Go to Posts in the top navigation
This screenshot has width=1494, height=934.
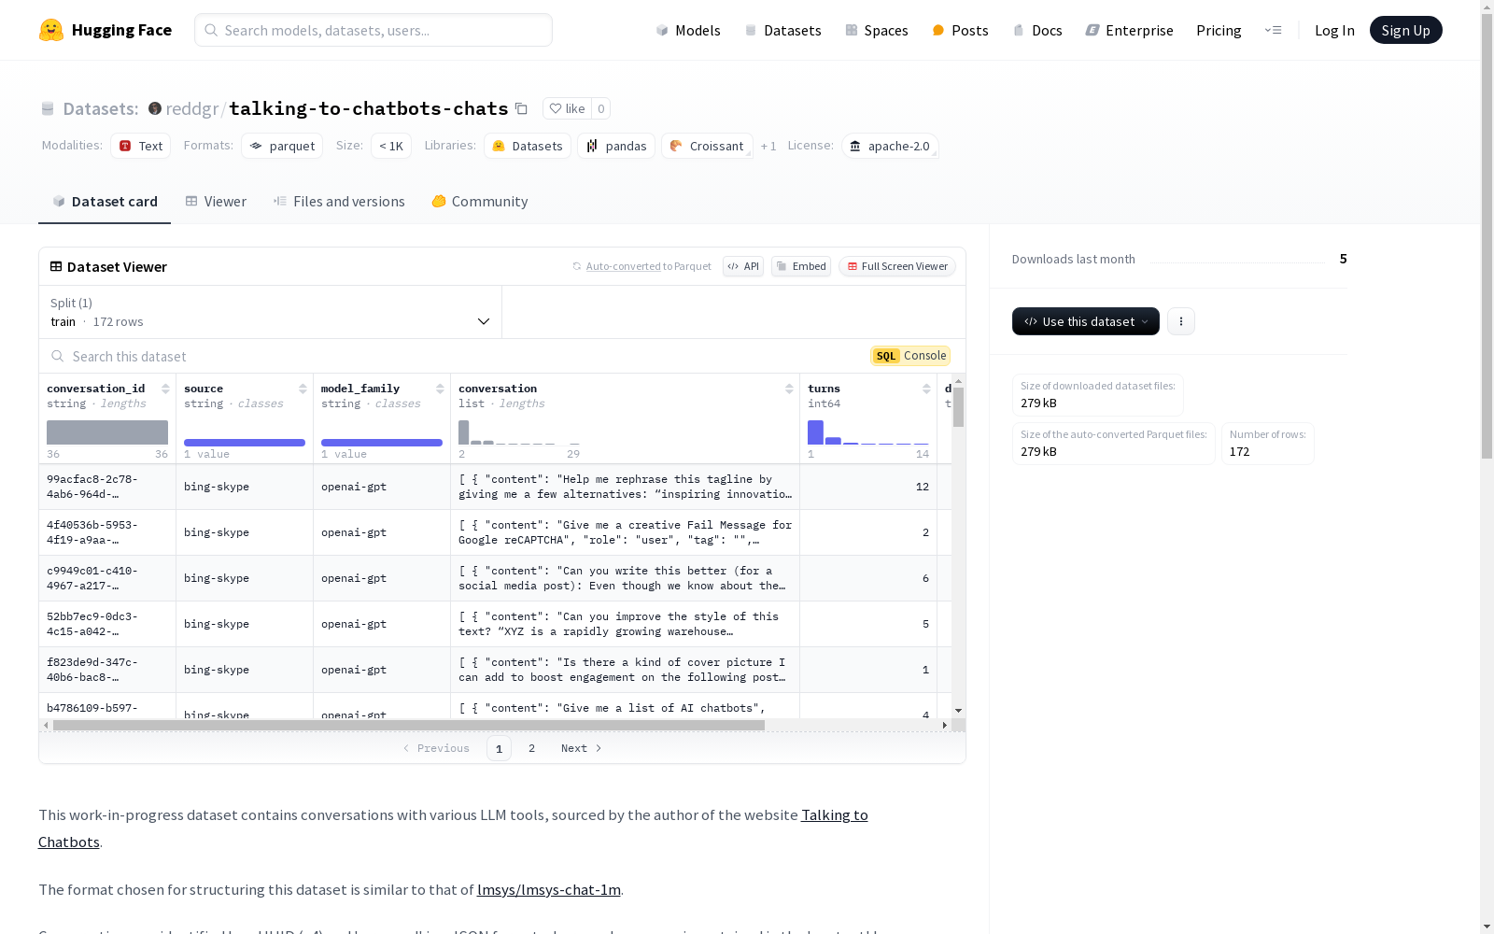961,30
